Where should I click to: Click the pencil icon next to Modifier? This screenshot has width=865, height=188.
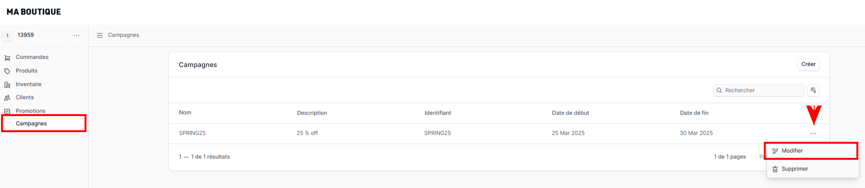coord(775,151)
